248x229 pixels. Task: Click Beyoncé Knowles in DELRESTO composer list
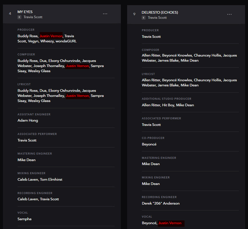click(x=177, y=56)
